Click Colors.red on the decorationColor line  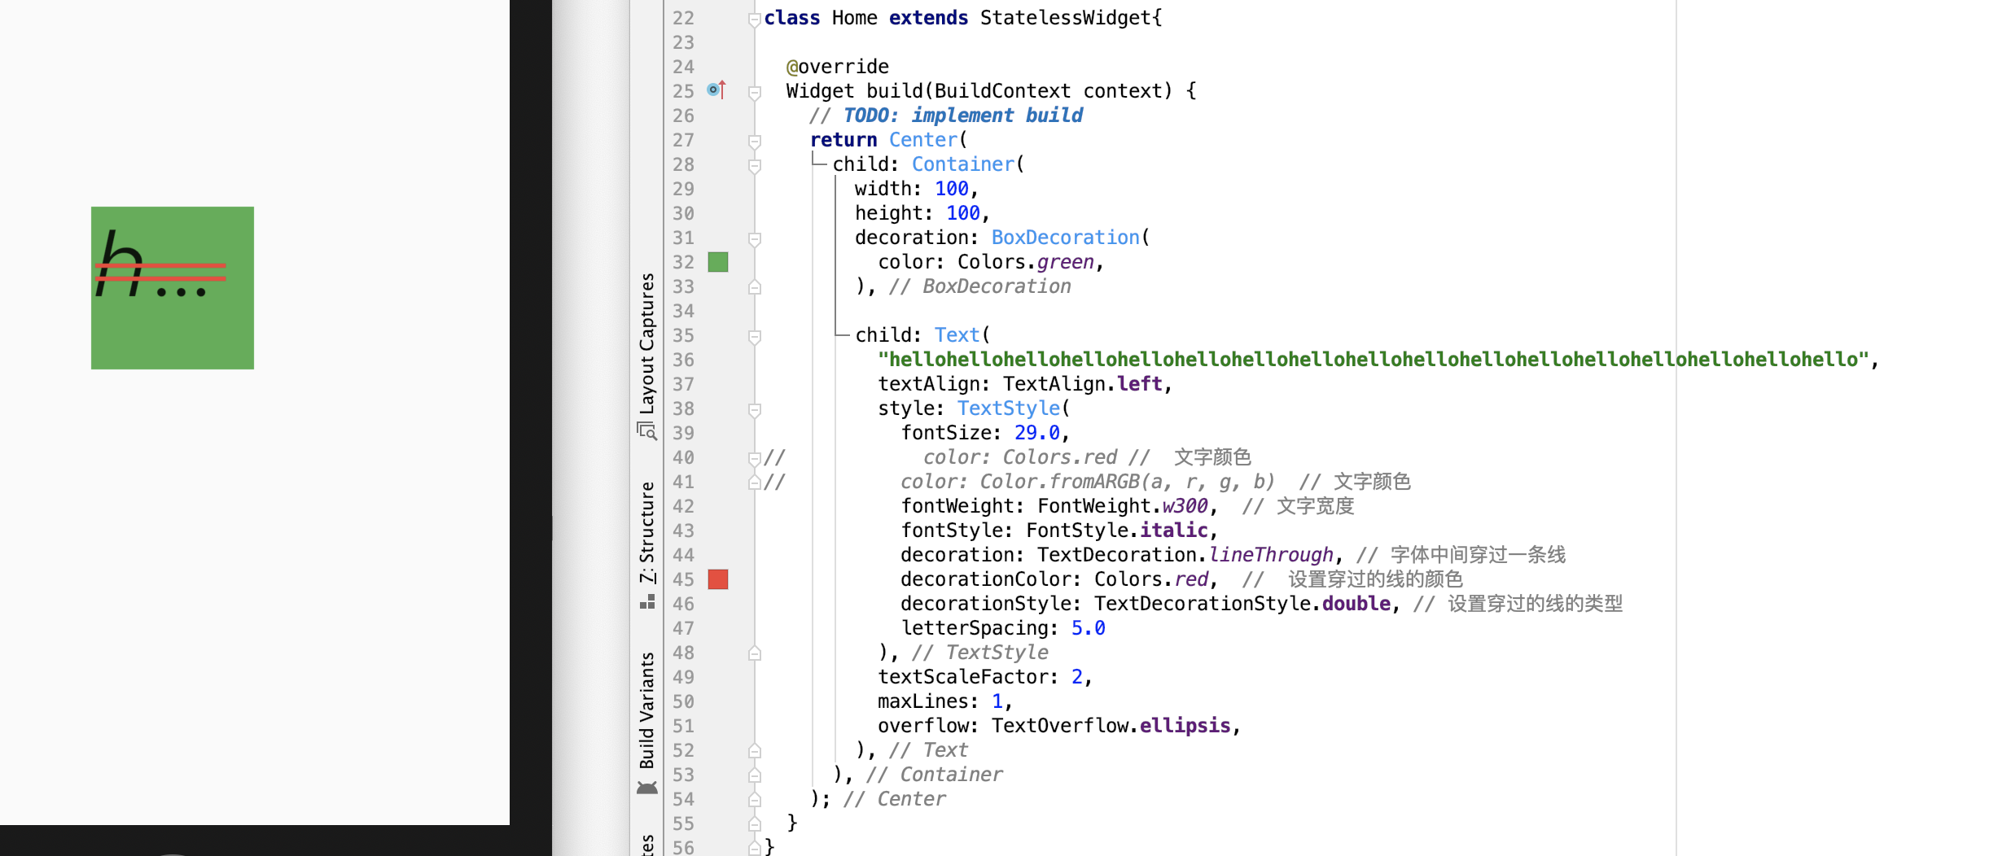1151,579
